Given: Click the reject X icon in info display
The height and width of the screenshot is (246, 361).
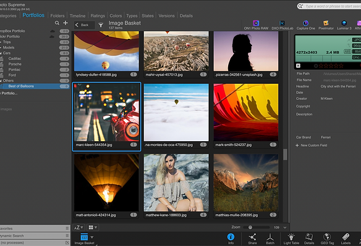Looking at the screenshot, I should pyautogui.click(x=298, y=66).
